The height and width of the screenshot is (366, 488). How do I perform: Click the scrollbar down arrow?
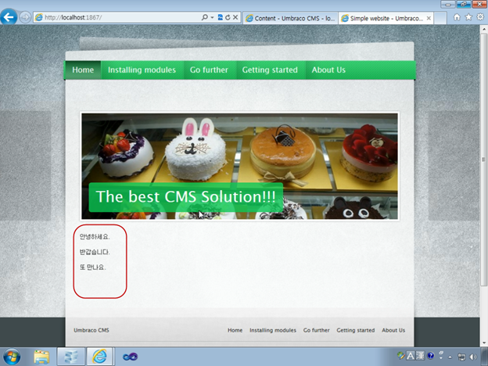(483, 343)
